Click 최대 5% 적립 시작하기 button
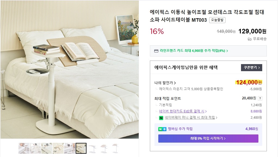The image size is (278, 157). click(x=208, y=139)
